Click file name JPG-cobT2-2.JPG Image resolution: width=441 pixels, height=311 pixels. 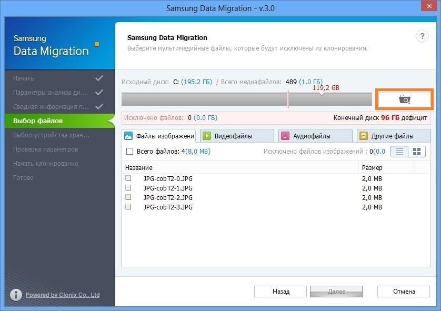(x=168, y=198)
